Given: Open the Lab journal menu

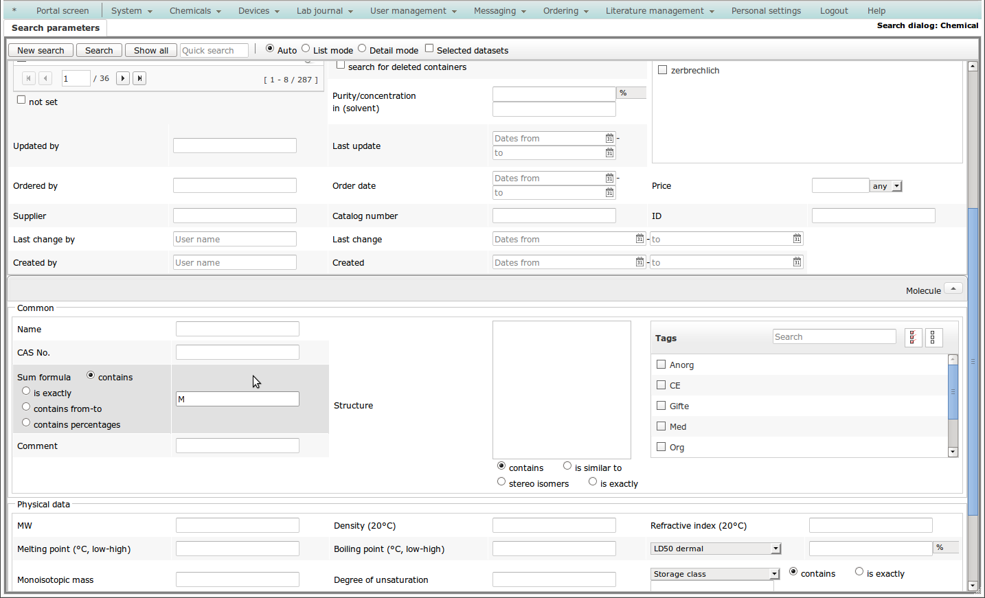Looking at the screenshot, I should (324, 11).
